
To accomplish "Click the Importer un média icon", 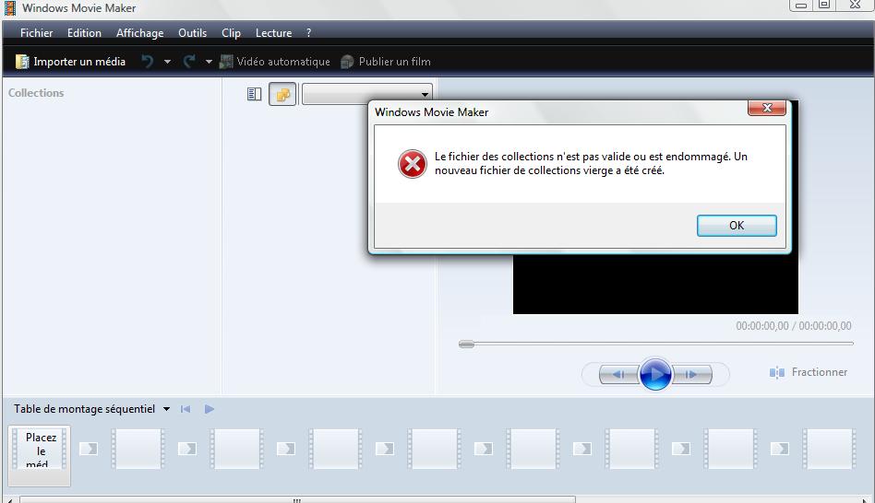I will coord(23,62).
